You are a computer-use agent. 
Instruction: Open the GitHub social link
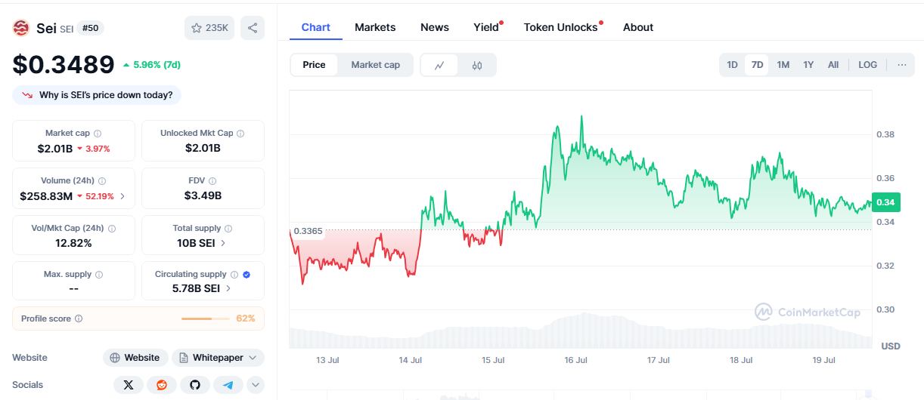(x=195, y=385)
